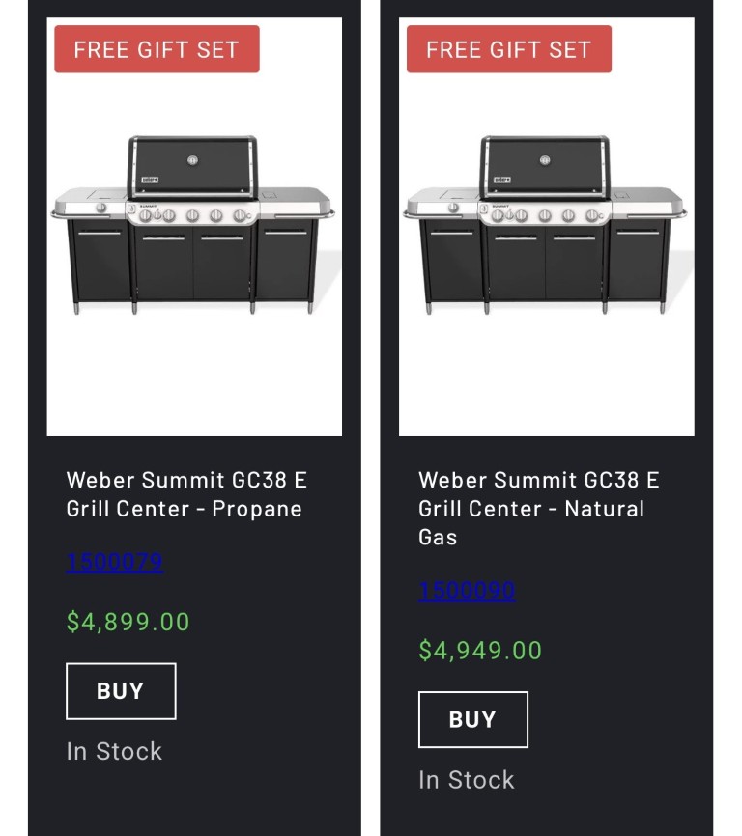The image size is (742, 836).
Task: Click the lid thermometer on the Natural Gas grill photo
Action: pyautogui.click(x=545, y=159)
